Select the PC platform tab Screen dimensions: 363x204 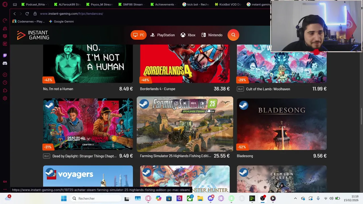point(139,35)
